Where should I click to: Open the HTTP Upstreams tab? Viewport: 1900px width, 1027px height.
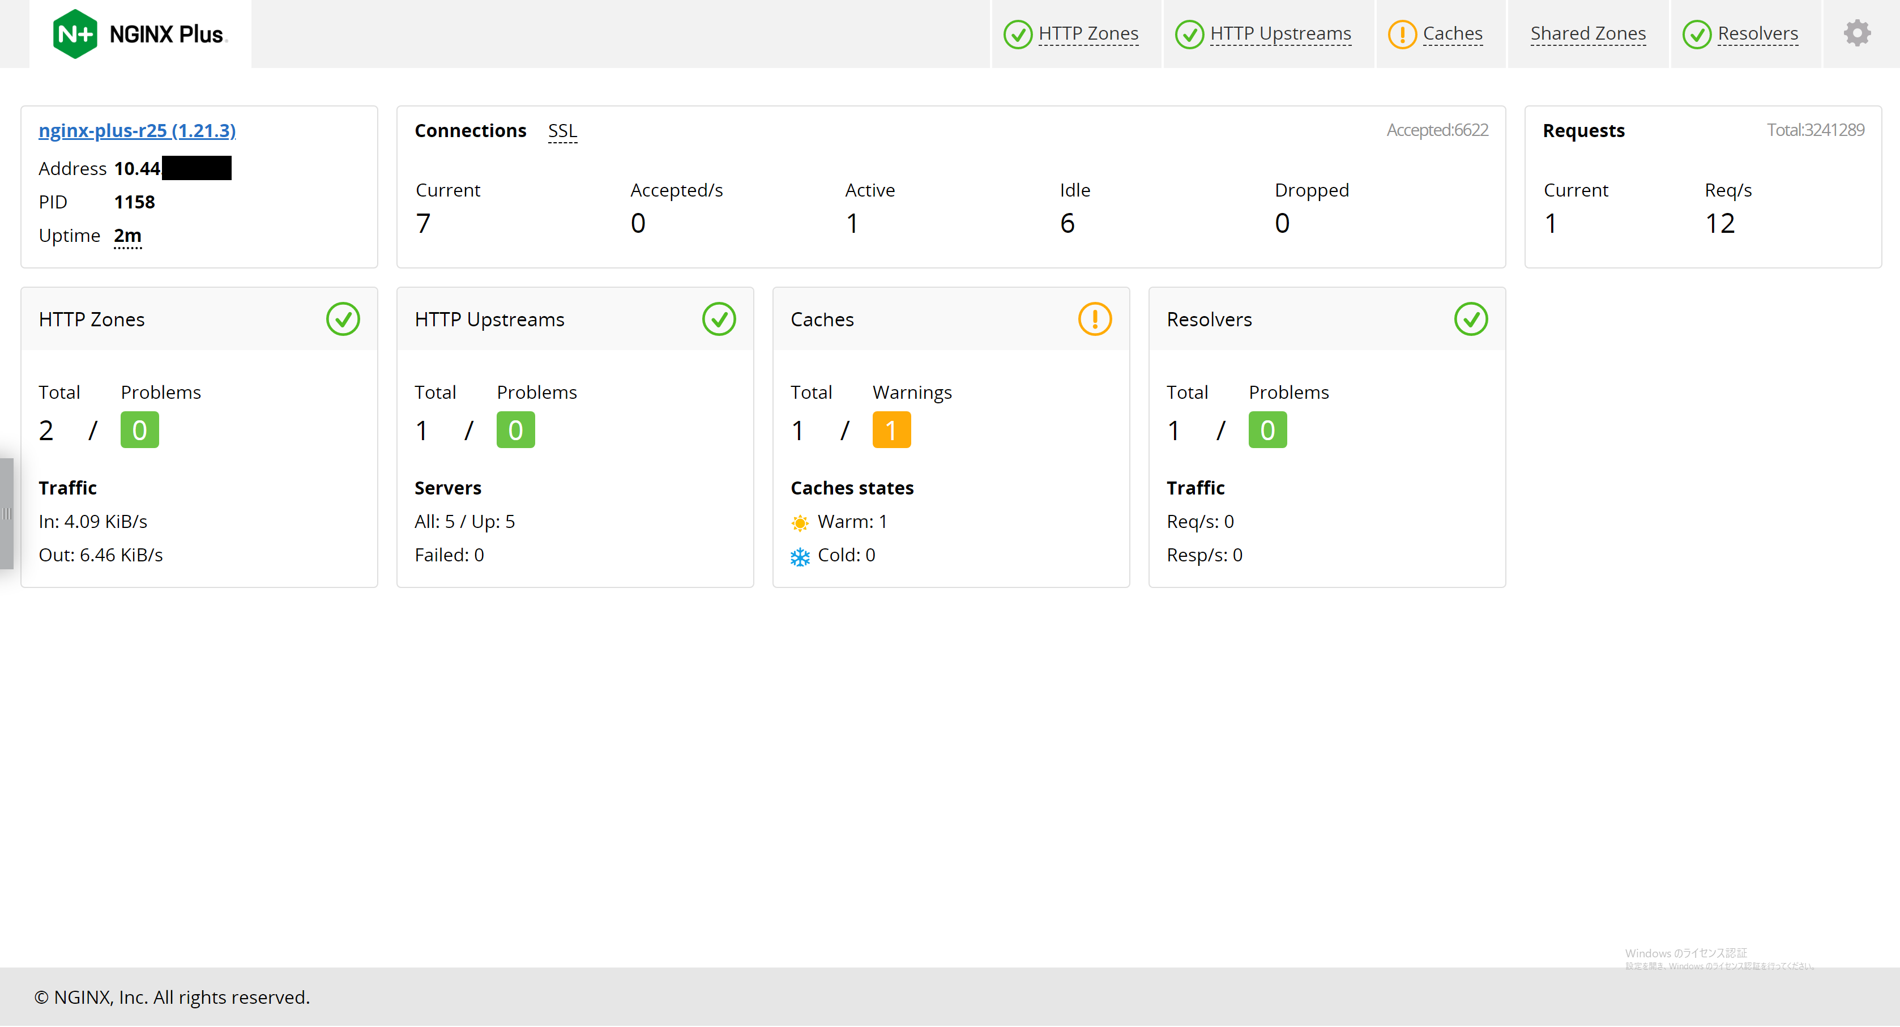[x=1280, y=33]
